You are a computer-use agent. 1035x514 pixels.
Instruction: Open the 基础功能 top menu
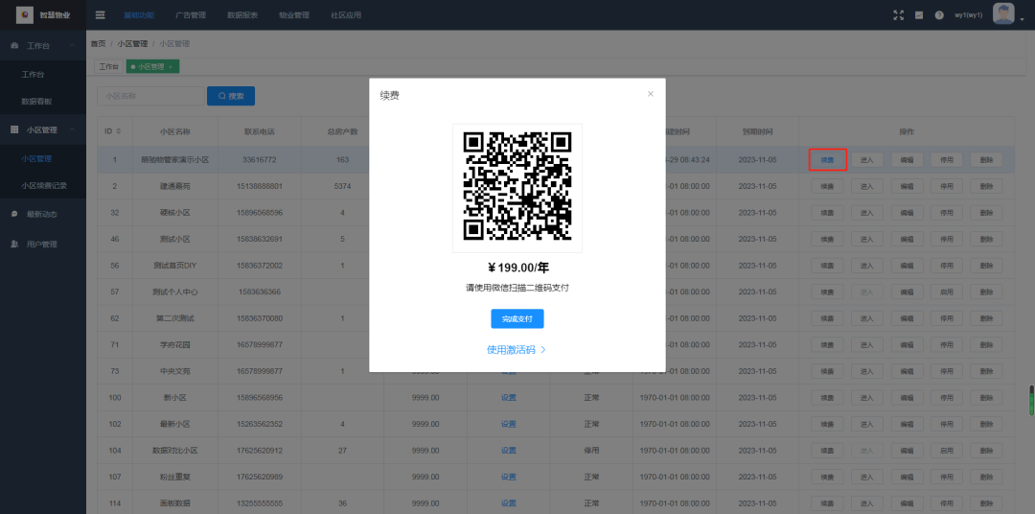click(x=139, y=14)
